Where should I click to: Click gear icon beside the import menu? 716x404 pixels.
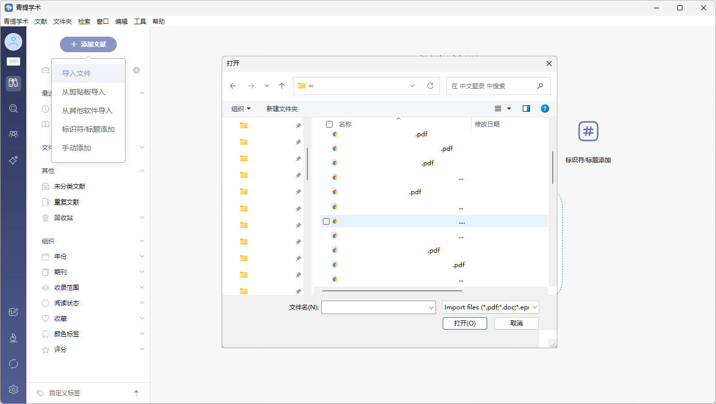click(x=136, y=70)
